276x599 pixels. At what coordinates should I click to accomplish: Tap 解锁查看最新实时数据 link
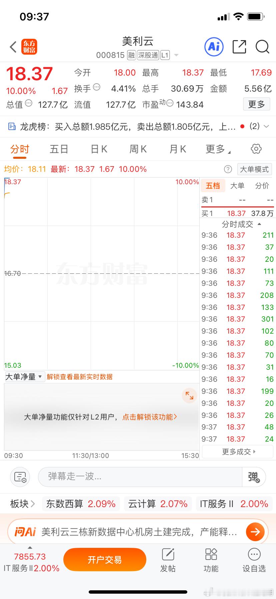click(x=80, y=377)
